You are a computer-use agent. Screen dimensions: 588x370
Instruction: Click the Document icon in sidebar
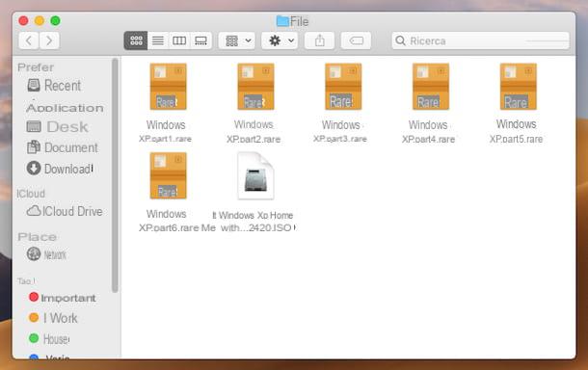34,147
